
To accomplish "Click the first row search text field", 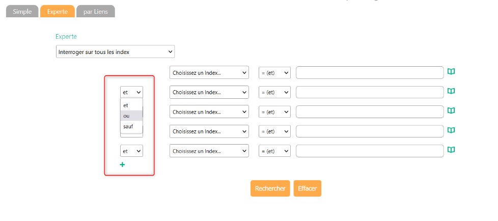I will tap(370, 73).
